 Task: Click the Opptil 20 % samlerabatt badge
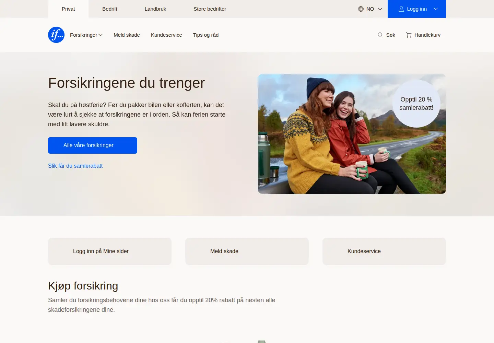[x=416, y=104]
